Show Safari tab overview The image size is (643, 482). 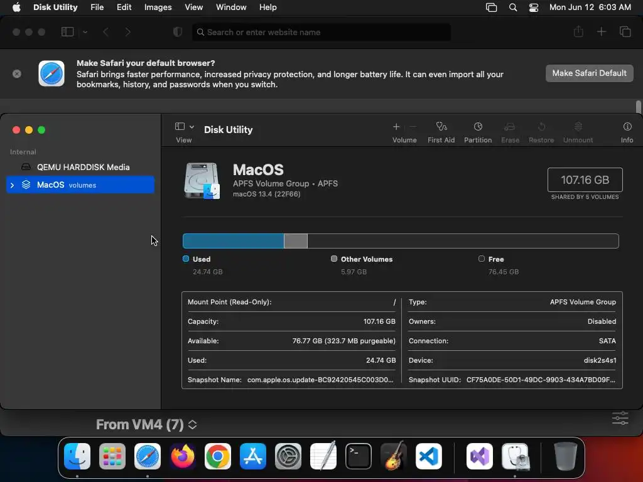coord(625,31)
